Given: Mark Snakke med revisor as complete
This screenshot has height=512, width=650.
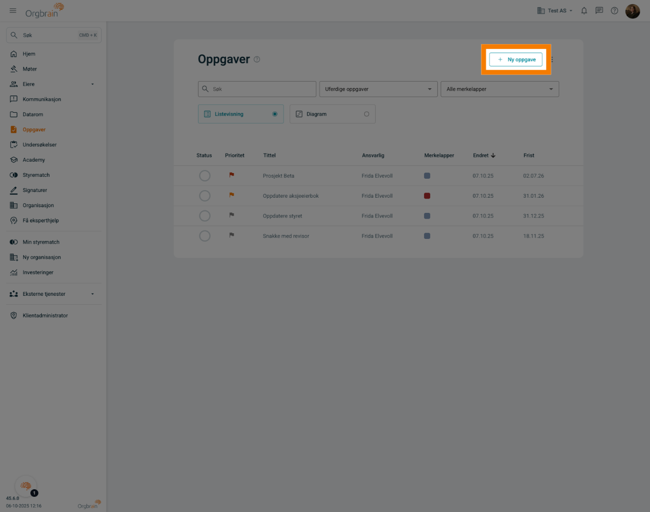Looking at the screenshot, I should pos(205,236).
